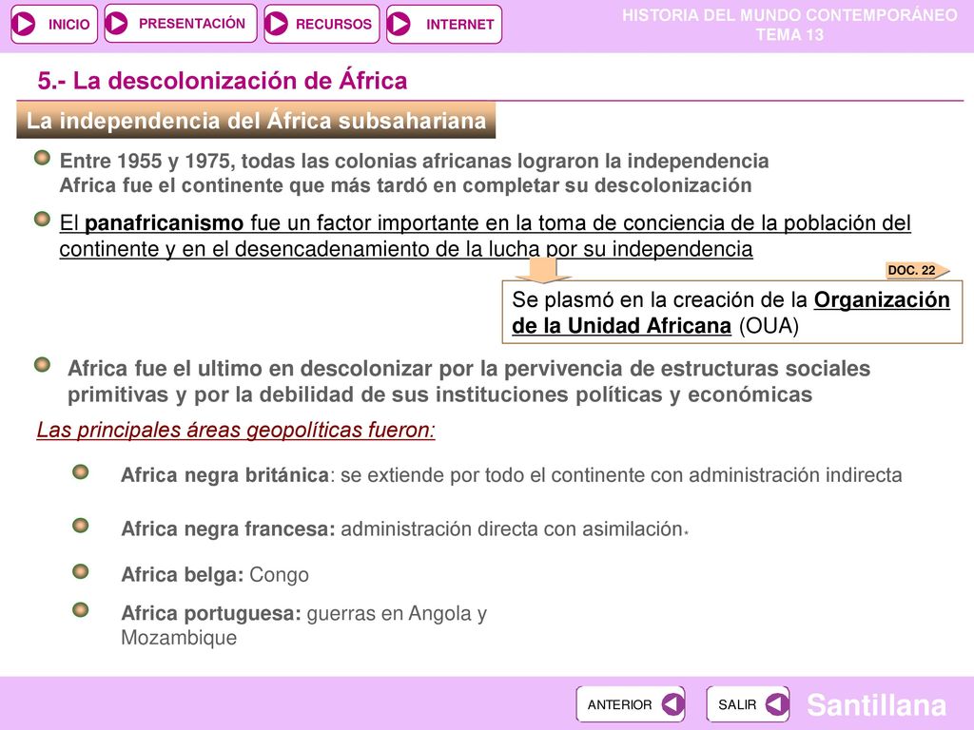Viewport: 974px width, 730px height.
Task: Click the INICIO play arrow icon
Action: coord(25,24)
